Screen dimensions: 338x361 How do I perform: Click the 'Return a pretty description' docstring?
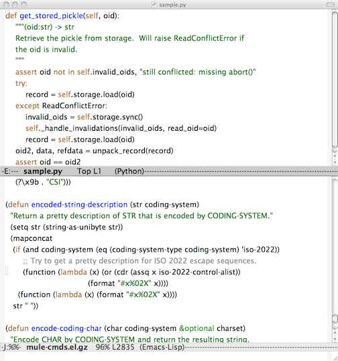(x=142, y=216)
